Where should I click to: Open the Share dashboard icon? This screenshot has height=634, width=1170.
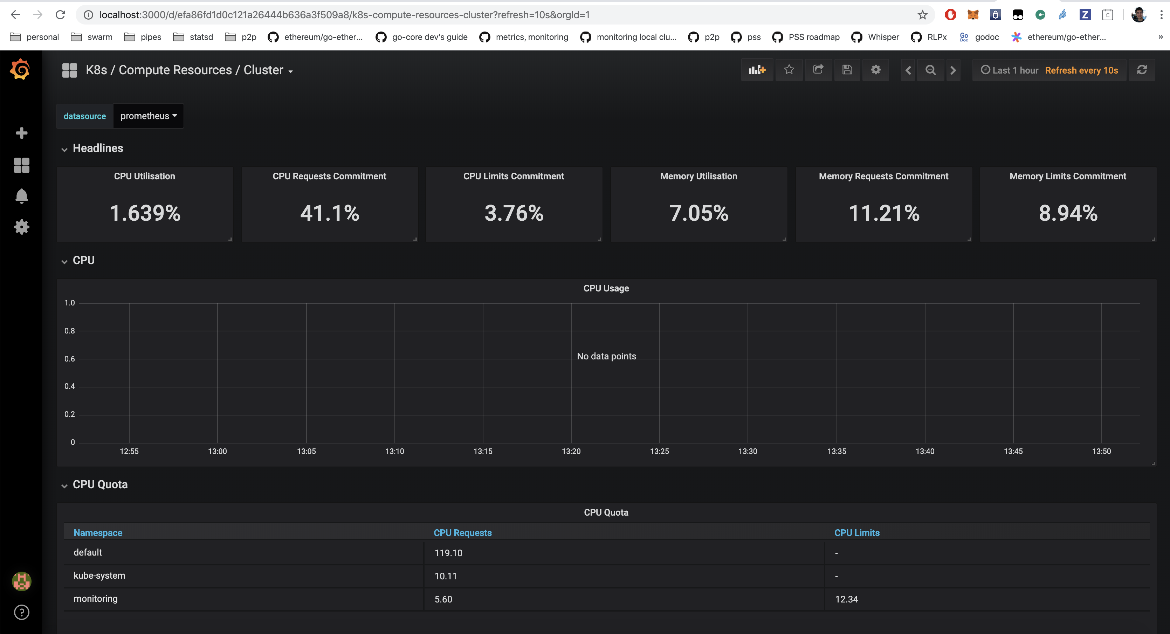(818, 70)
